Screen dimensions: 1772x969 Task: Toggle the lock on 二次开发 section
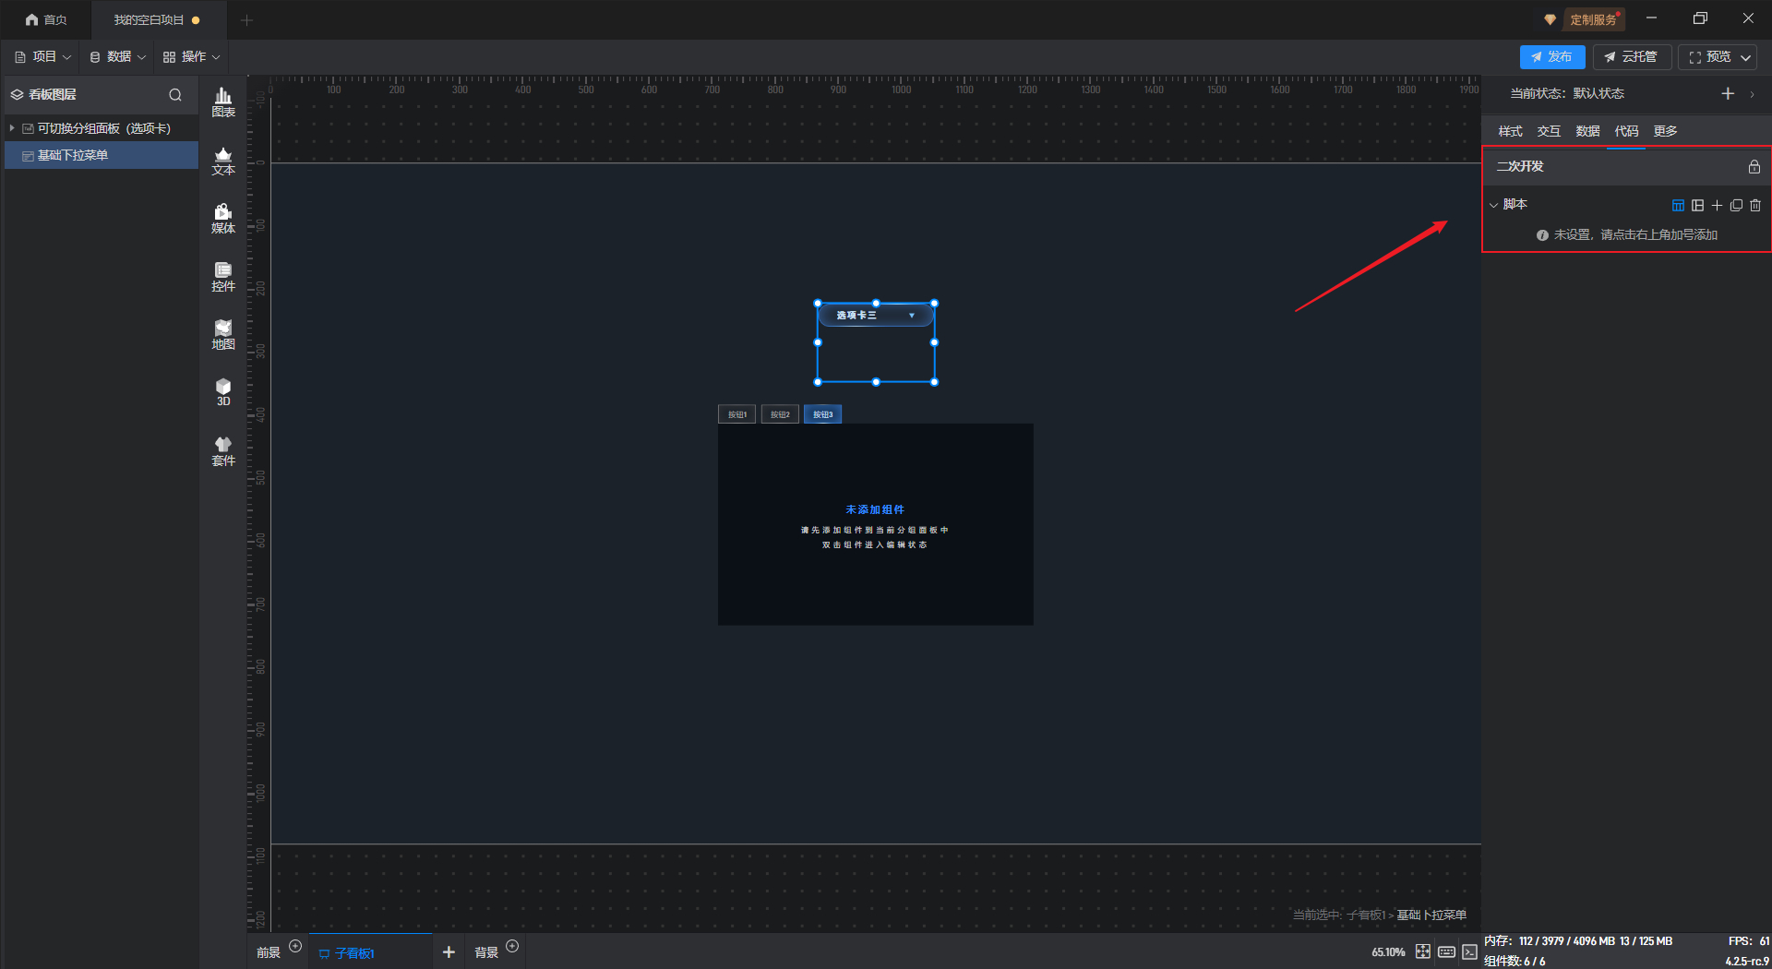coord(1754,167)
